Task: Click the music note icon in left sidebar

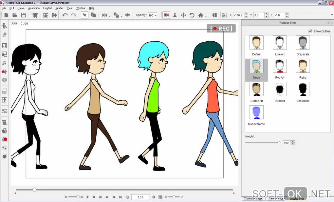Action: (5, 63)
